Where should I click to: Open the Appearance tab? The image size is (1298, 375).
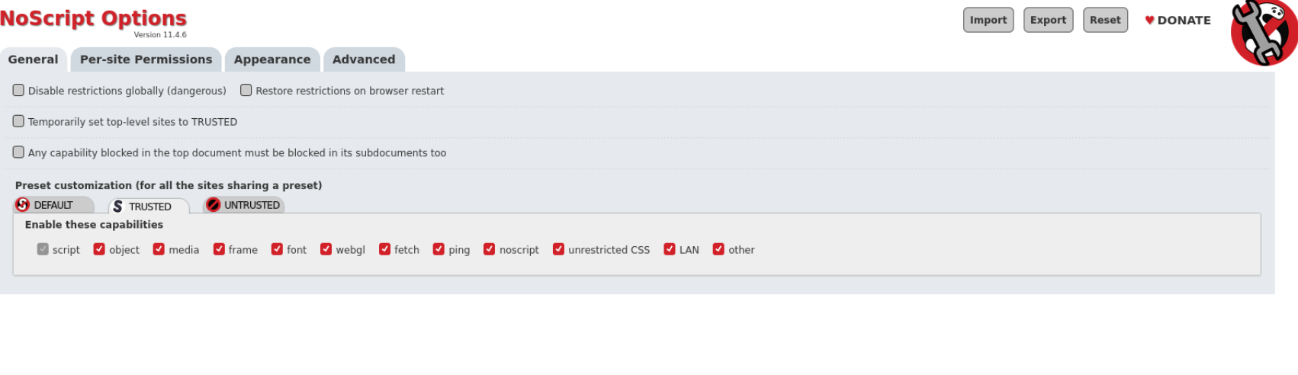click(272, 59)
